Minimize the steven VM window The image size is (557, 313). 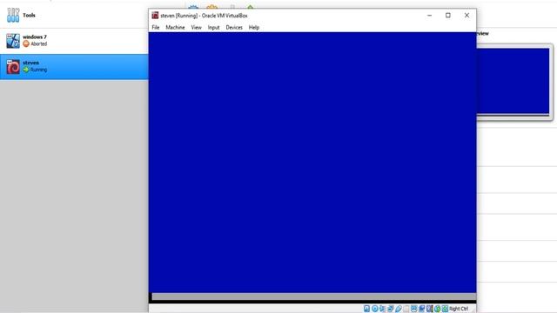click(x=429, y=16)
